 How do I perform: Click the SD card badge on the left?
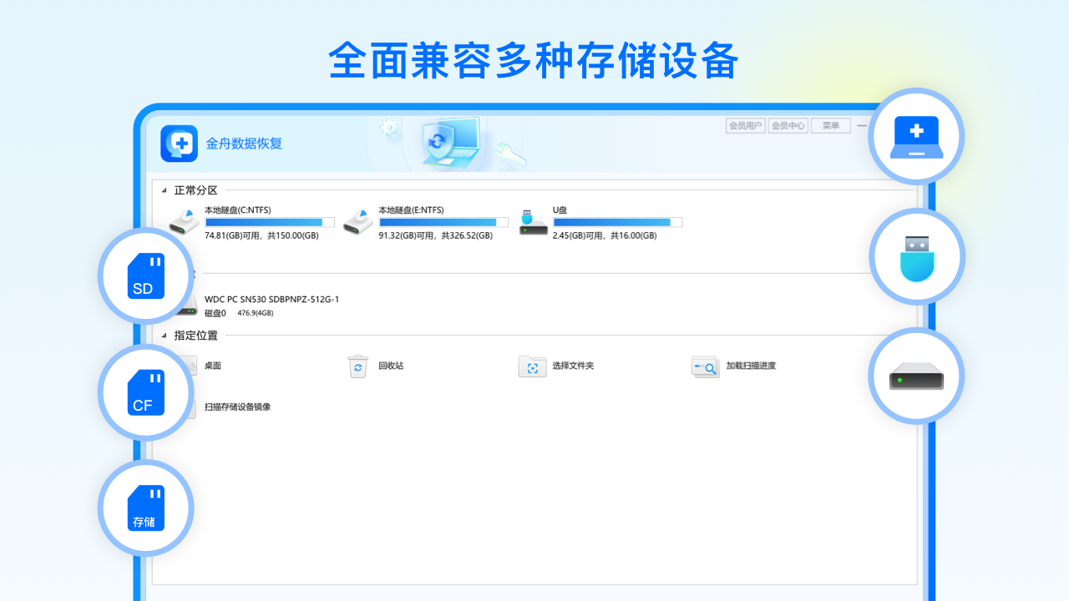(x=145, y=275)
